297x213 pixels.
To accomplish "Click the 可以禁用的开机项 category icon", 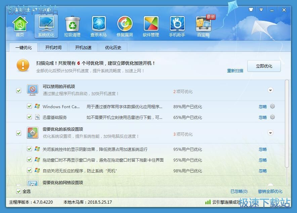I will point(33,90).
